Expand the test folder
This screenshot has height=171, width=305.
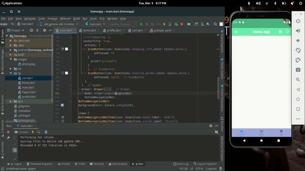click(10, 101)
